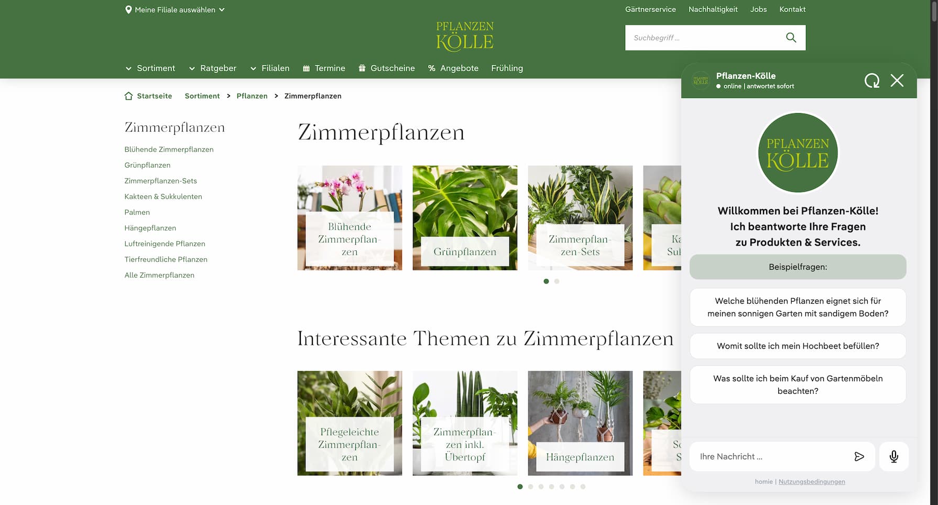Select the second carousel dot under Zimmerpflanzen
Viewport: 938px width, 505px height.
pos(557,281)
